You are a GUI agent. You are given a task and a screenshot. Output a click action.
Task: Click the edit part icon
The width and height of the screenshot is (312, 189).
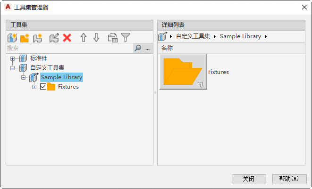click(x=54, y=38)
